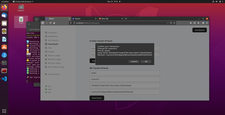Select the Trash desktop icon
Image resolution: width=225 pixels, height=115 pixels.
point(21,20)
